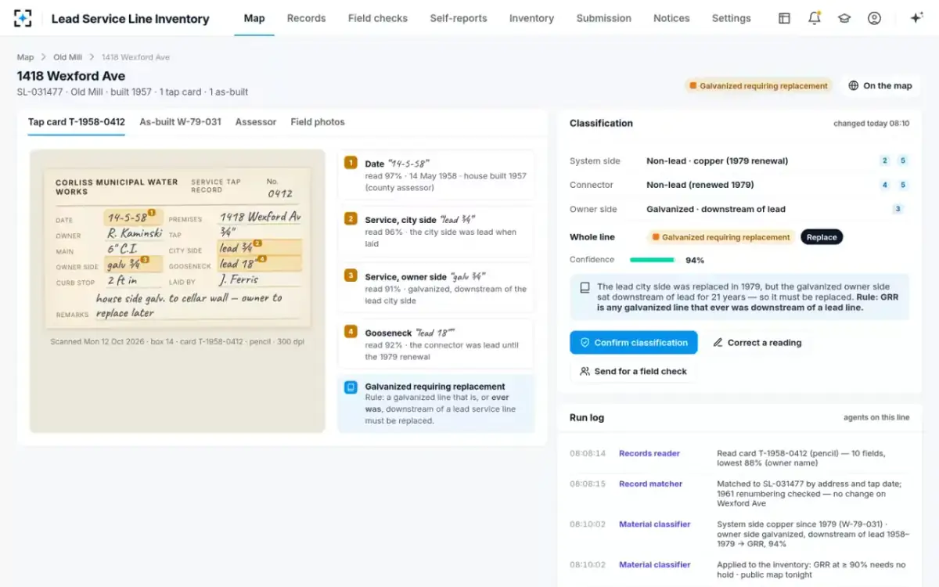Click marker 2 on the tap card city side field
939x587 pixels.
257,243
